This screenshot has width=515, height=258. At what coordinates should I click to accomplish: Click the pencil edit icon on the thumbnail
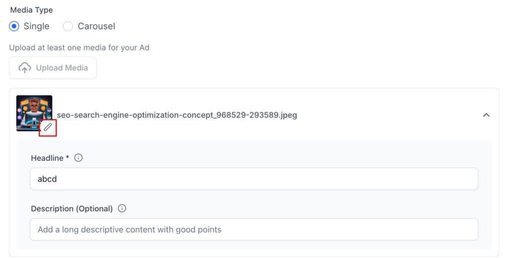tap(48, 127)
